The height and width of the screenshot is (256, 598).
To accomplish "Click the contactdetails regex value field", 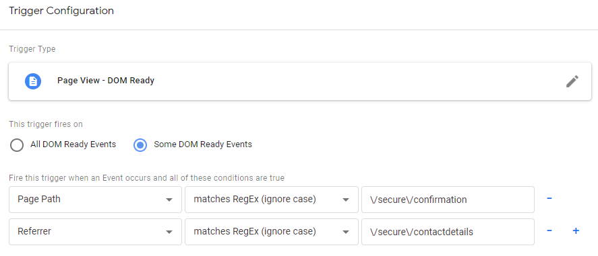I will [448, 232].
